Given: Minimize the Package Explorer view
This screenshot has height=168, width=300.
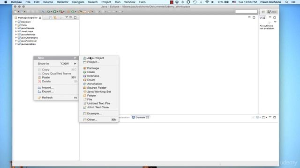Looking at the screenshot, I should [71, 17].
